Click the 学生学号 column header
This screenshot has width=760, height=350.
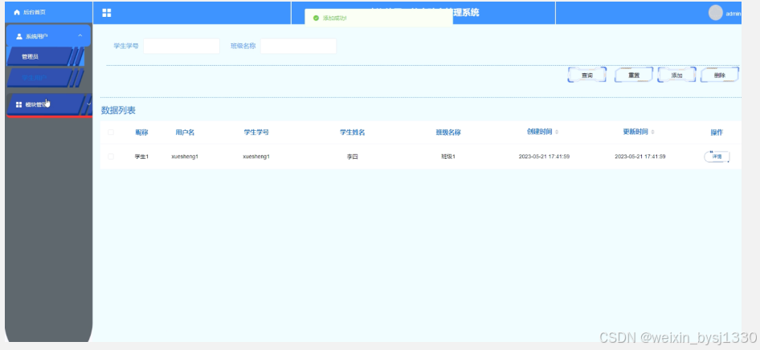pyautogui.click(x=256, y=132)
